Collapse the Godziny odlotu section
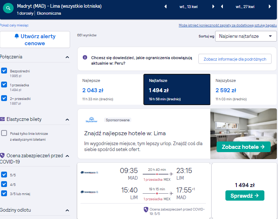 tap(67, 210)
